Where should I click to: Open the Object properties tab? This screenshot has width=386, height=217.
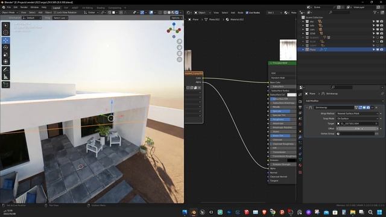coord(300,131)
